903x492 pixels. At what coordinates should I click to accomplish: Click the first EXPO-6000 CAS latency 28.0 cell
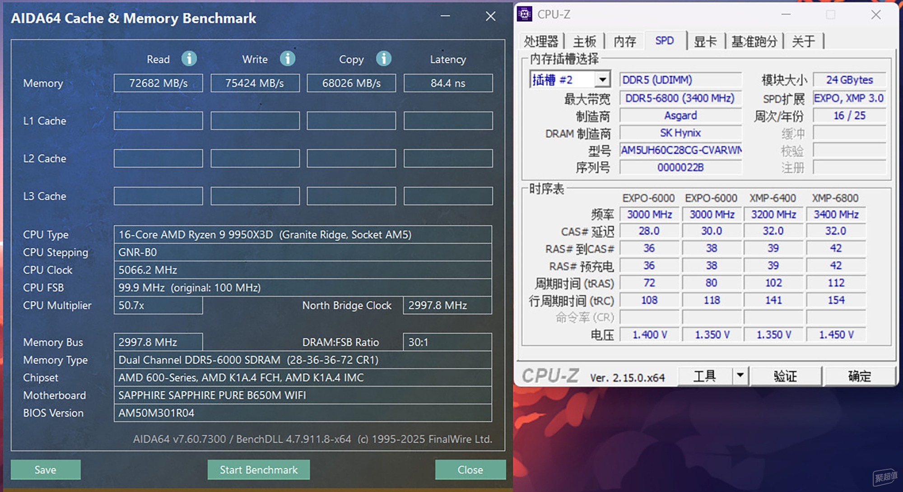[649, 231]
